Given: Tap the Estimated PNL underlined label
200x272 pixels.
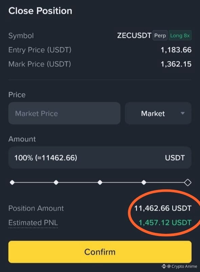Looking at the screenshot, I should (33, 223).
